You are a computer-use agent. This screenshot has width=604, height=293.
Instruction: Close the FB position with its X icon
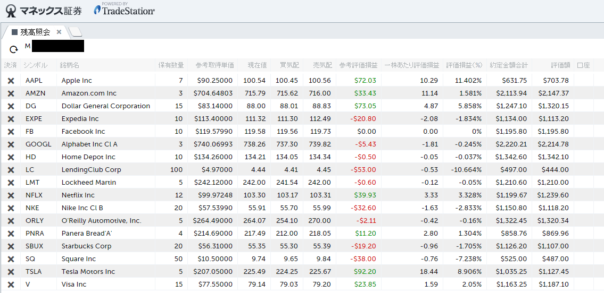pyautogui.click(x=11, y=131)
